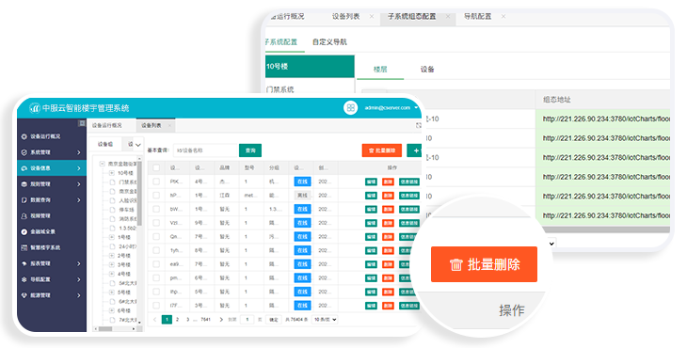Click the tree panel vertical scrollbar
Viewport: 687px width, 348px height.
tap(140, 193)
